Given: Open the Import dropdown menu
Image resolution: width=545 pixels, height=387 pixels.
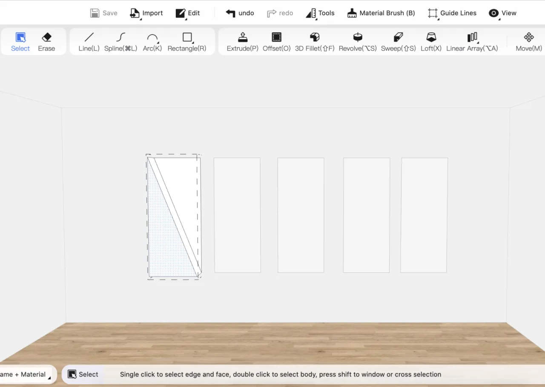Looking at the screenshot, I should pos(146,13).
